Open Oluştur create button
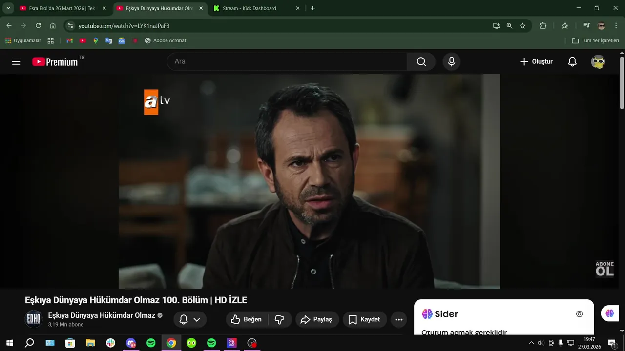 coord(536,61)
